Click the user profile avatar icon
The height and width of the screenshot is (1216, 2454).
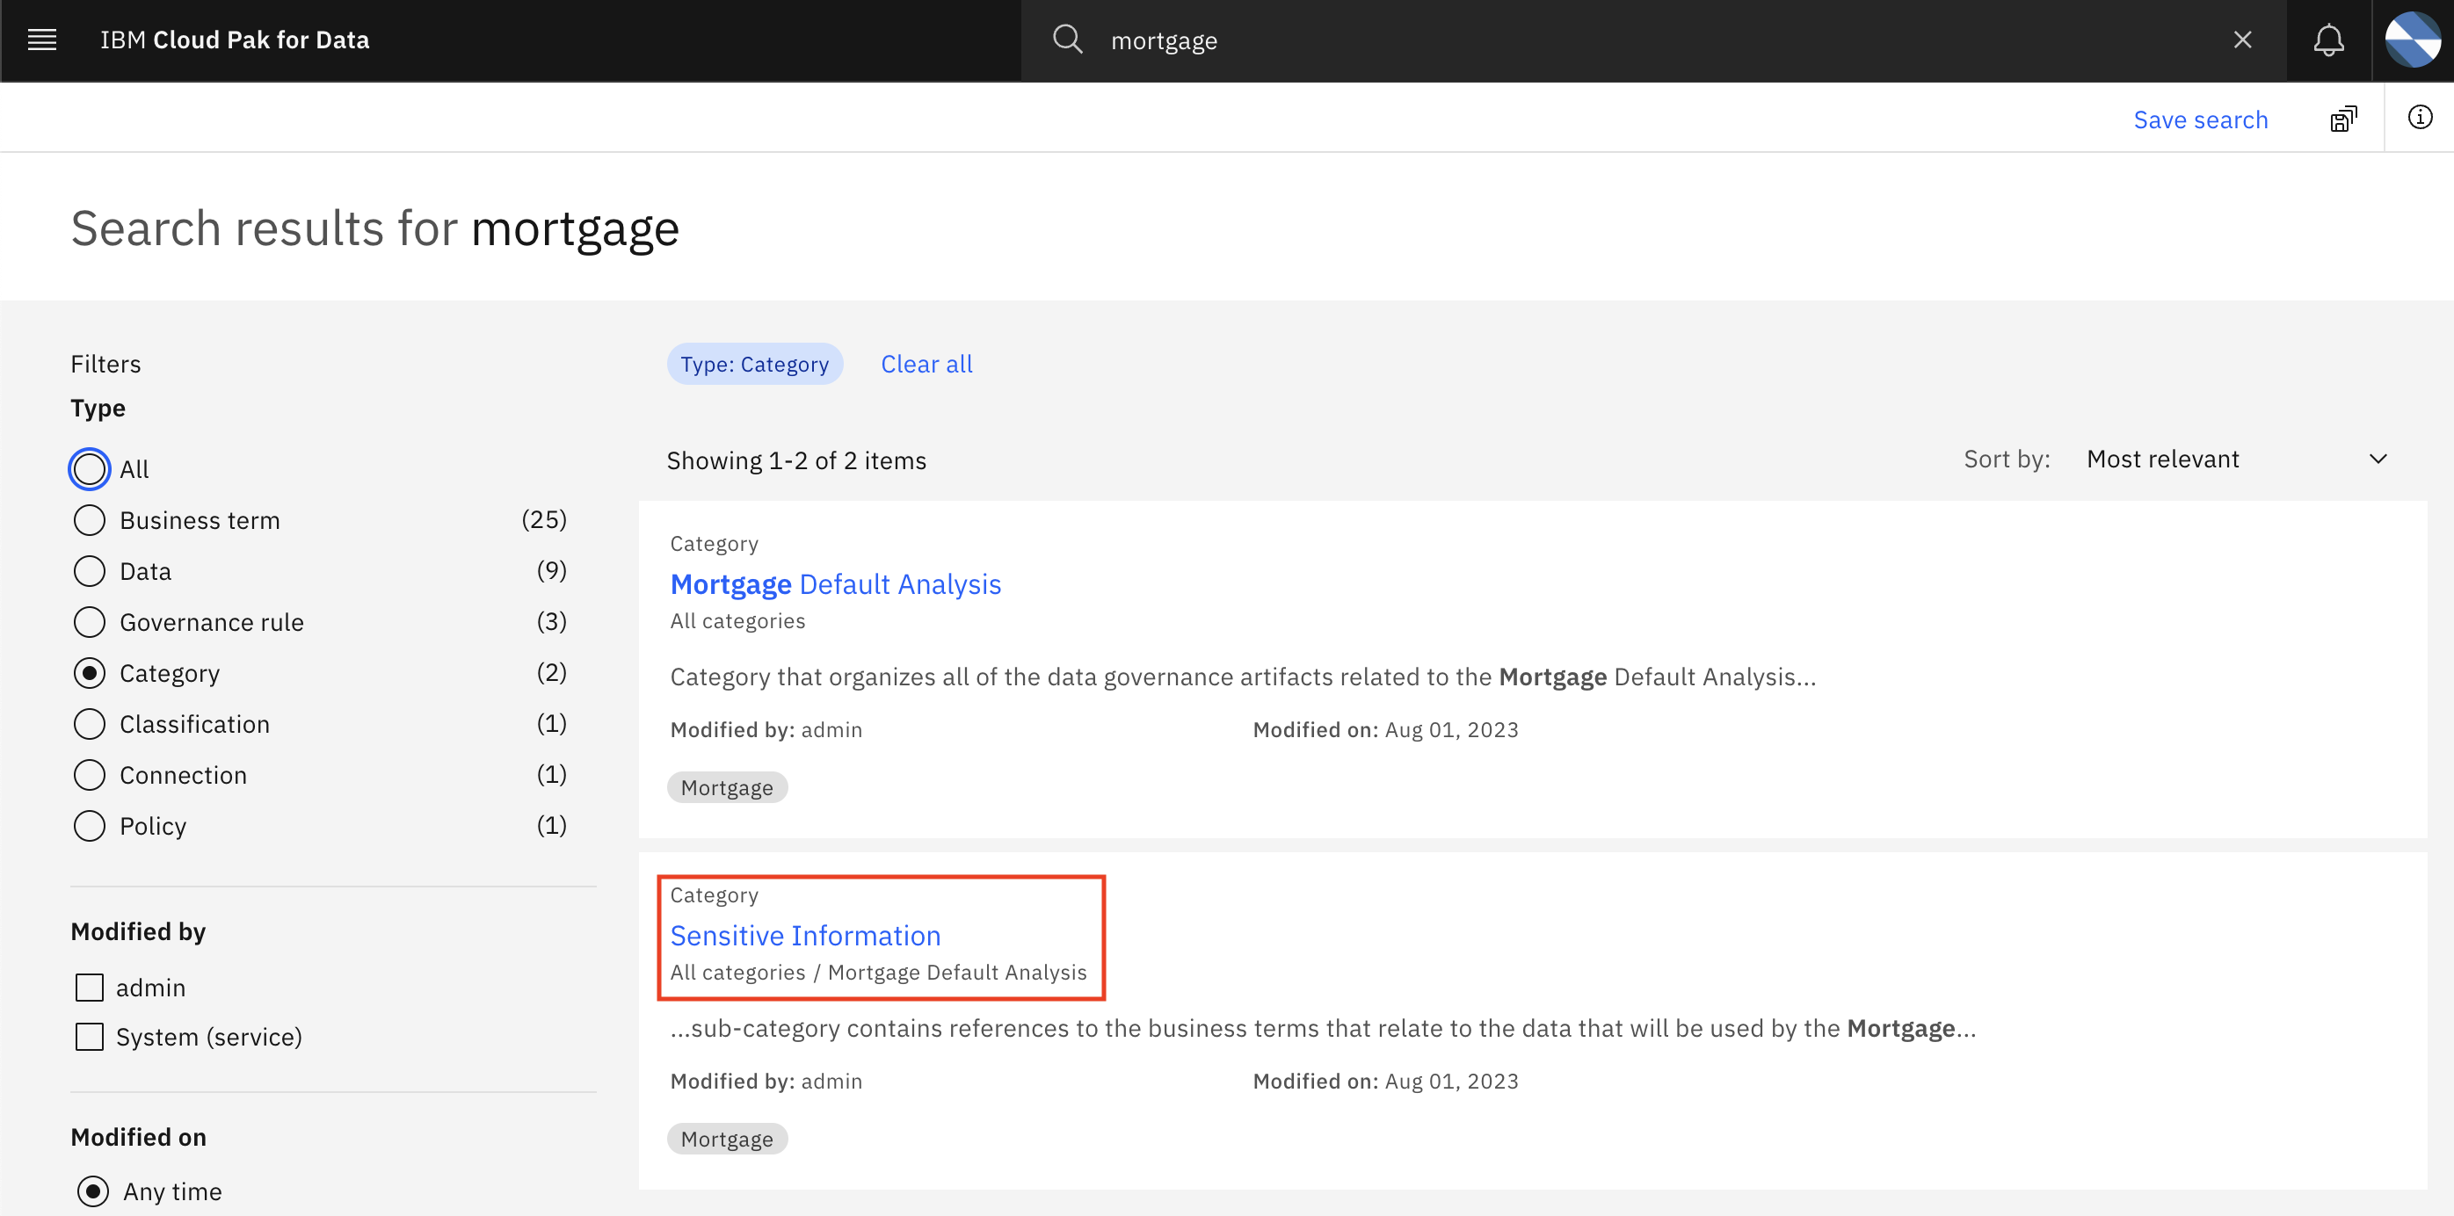pos(2414,40)
